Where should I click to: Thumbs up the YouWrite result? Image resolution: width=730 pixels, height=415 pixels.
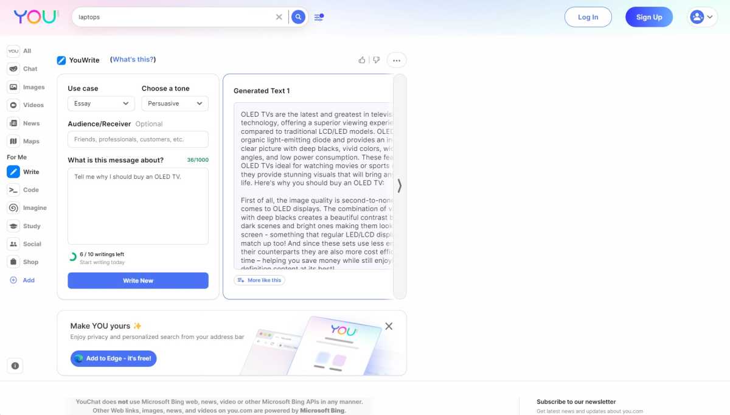[x=362, y=60]
